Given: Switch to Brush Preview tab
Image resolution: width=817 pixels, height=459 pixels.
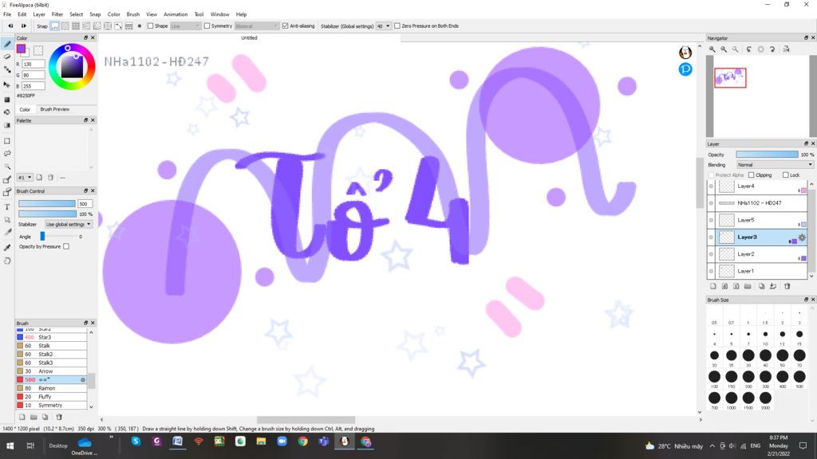Looking at the screenshot, I should click(55, 109).
